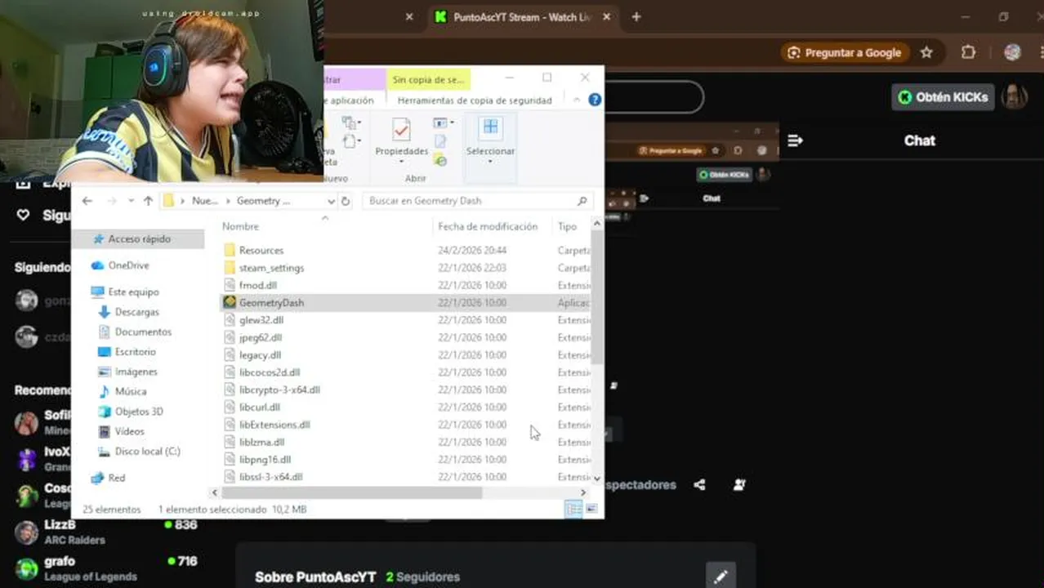Expand the address bar history dropdown

pyautogui.click(x=331, y=201)
